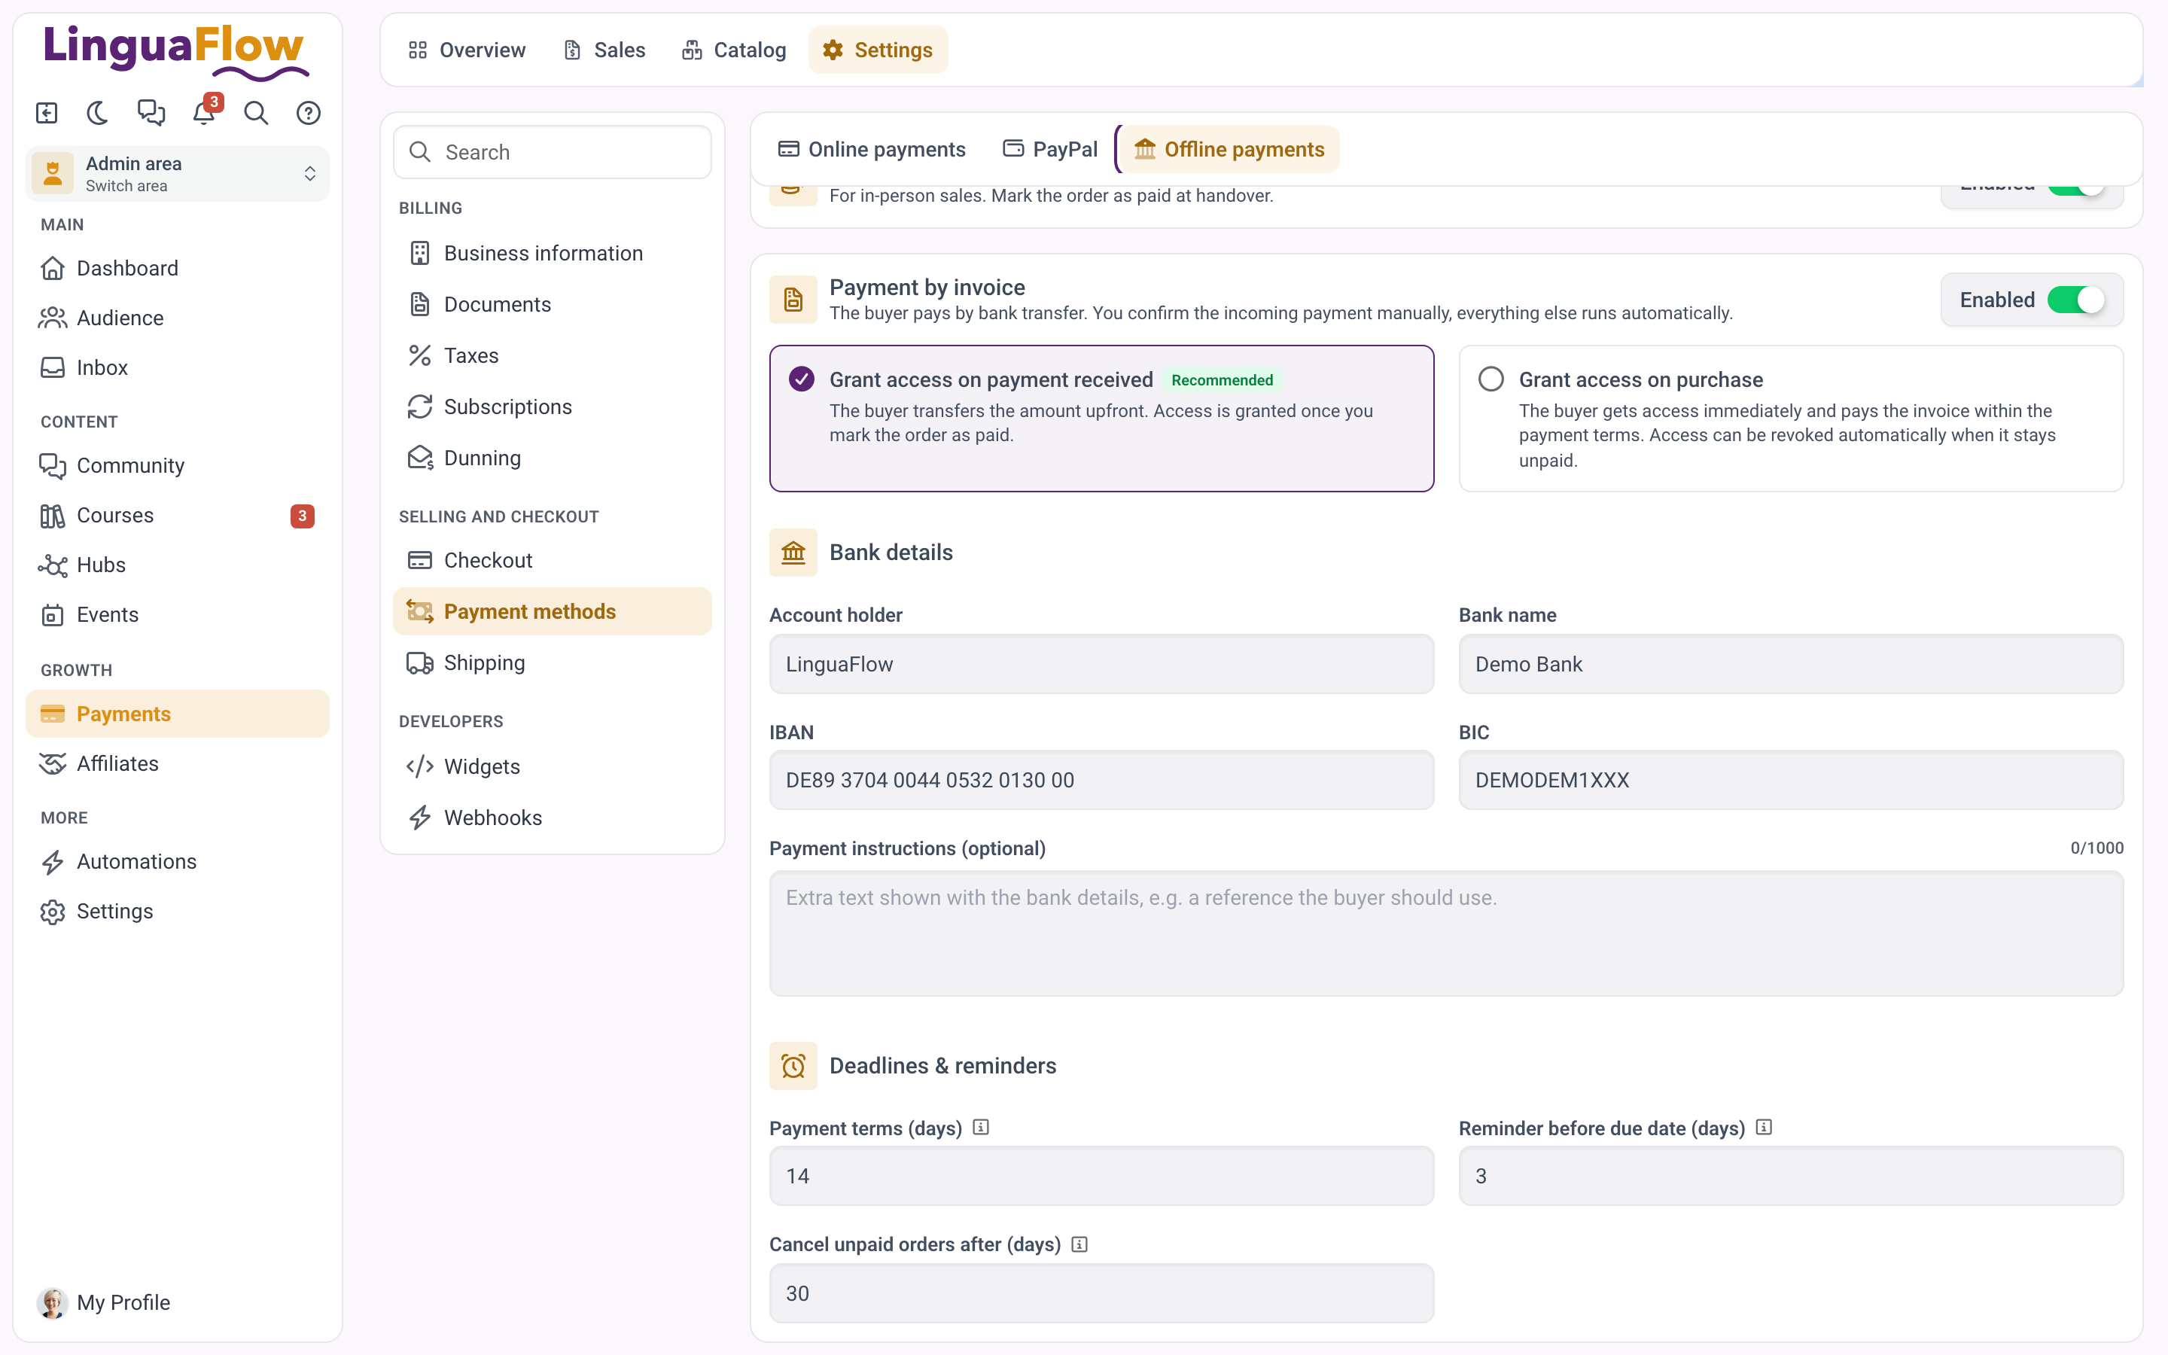Click the settings Search field
2168x1355 pixels.
coord(552,152)
